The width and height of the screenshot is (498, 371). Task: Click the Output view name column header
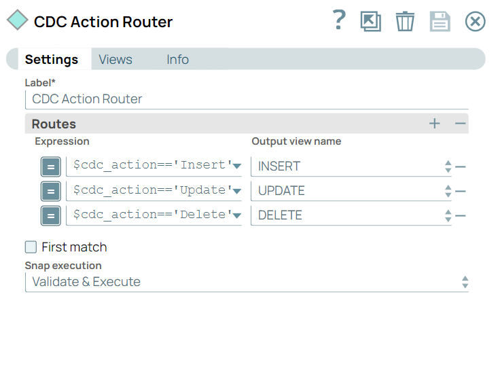coord(296,141)
